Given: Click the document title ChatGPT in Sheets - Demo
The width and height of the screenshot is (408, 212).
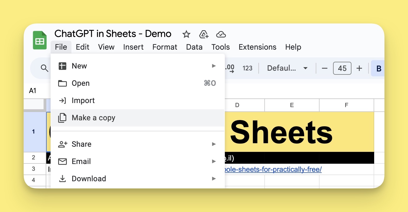Looking at the screenshot, I should 113,34.
